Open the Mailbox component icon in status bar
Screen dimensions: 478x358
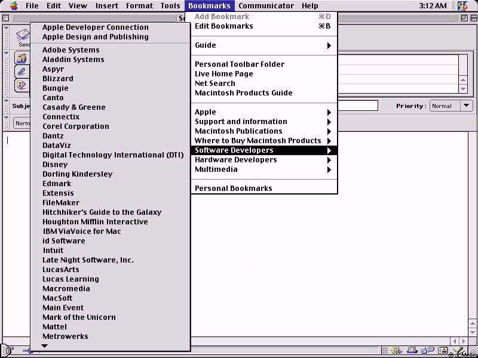click(413, 351)
